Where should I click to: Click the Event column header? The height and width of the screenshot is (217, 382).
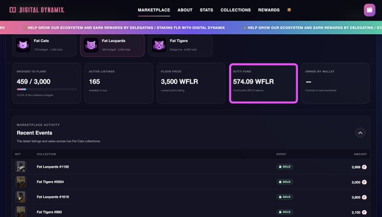click(x=281, y=154)
